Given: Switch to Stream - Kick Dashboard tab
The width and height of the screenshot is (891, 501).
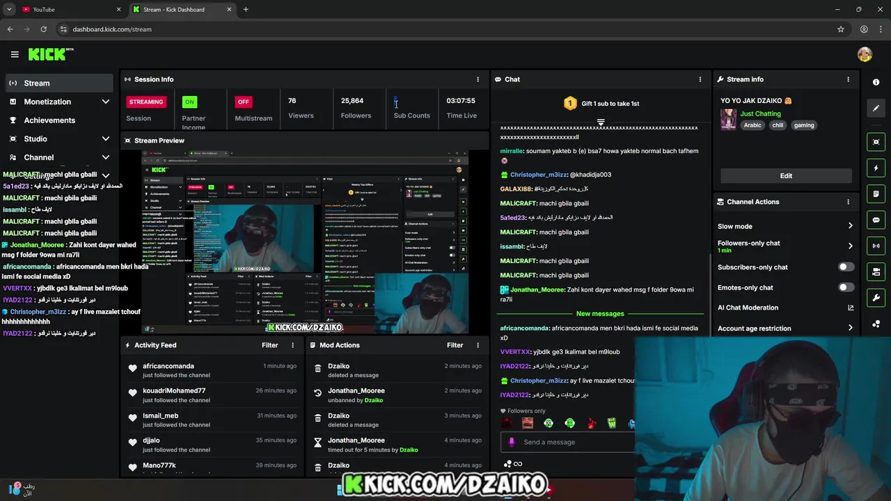Looking at the screenshot, I should 182,9.
